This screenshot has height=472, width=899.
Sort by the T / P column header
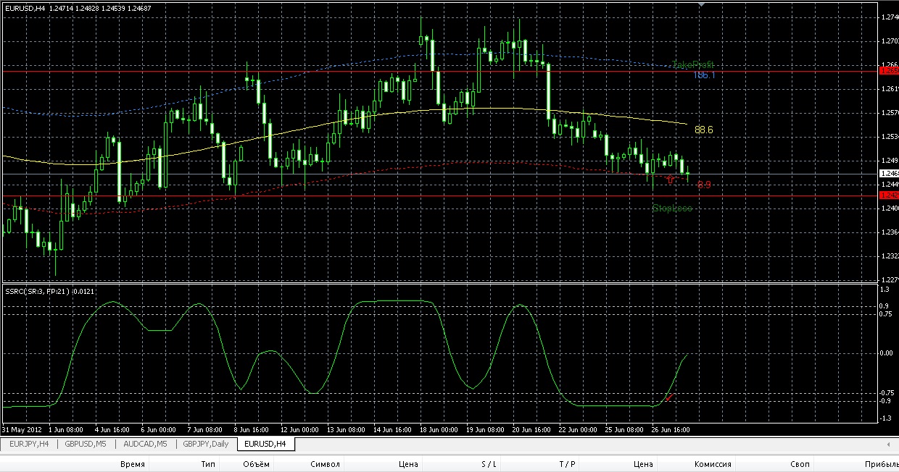tap(567, 464)
